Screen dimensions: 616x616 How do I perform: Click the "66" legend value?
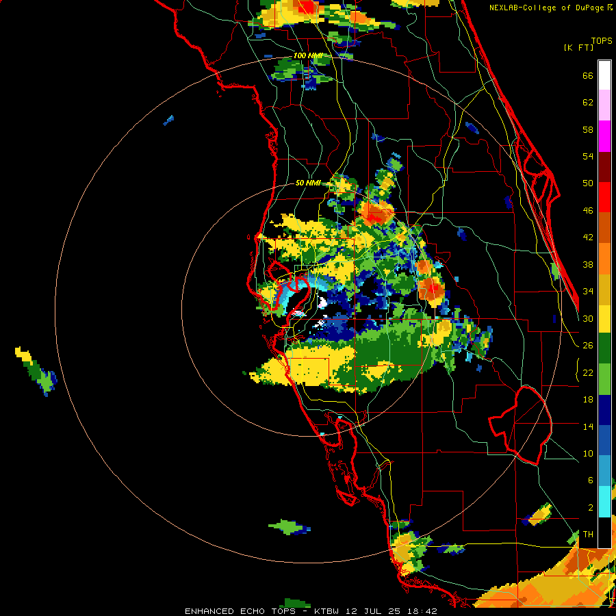coord(588,75)
